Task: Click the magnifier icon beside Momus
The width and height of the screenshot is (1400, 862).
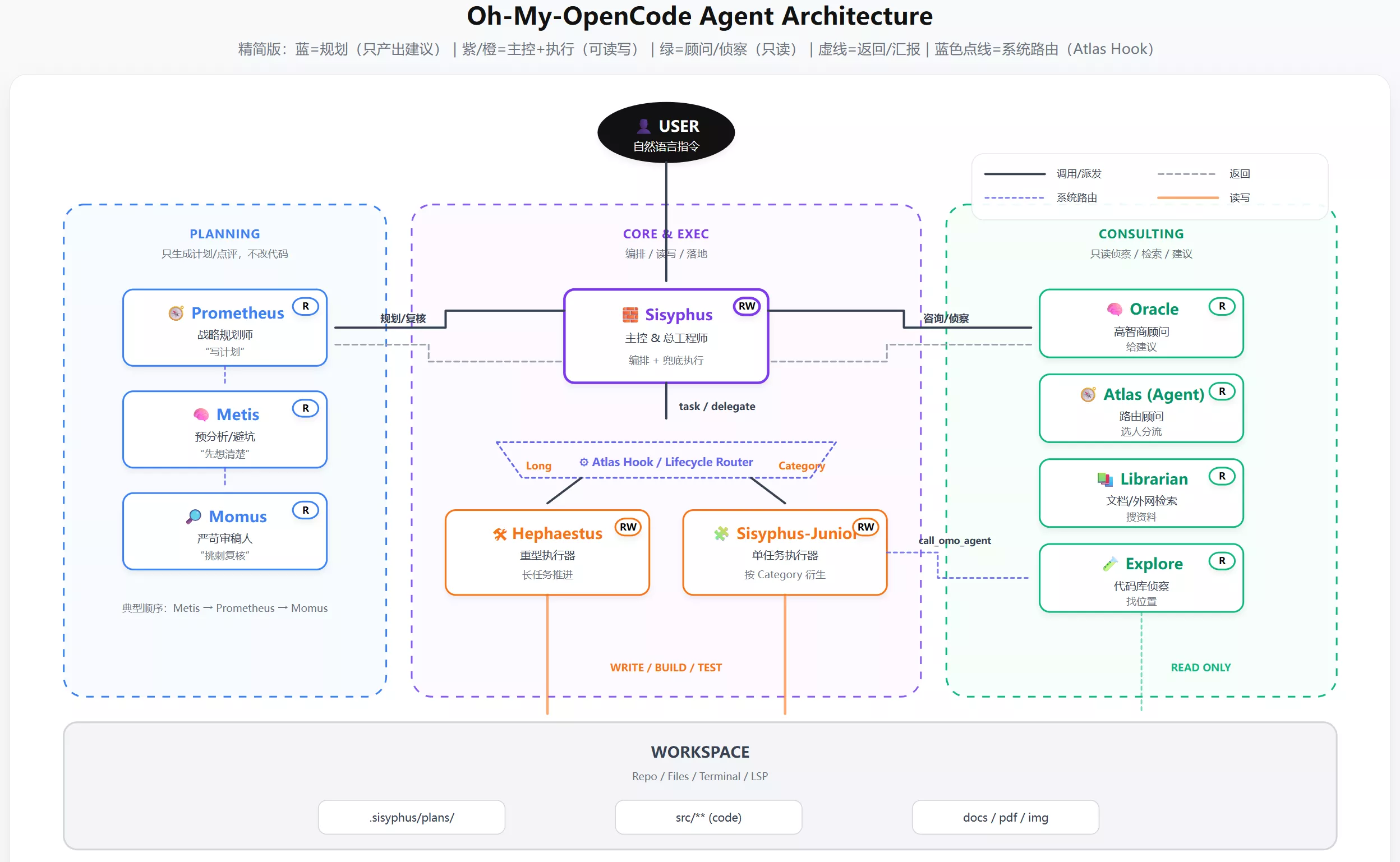Action: 194,517
